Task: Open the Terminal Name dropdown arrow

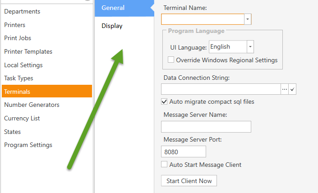Action: tap(248, 19)
